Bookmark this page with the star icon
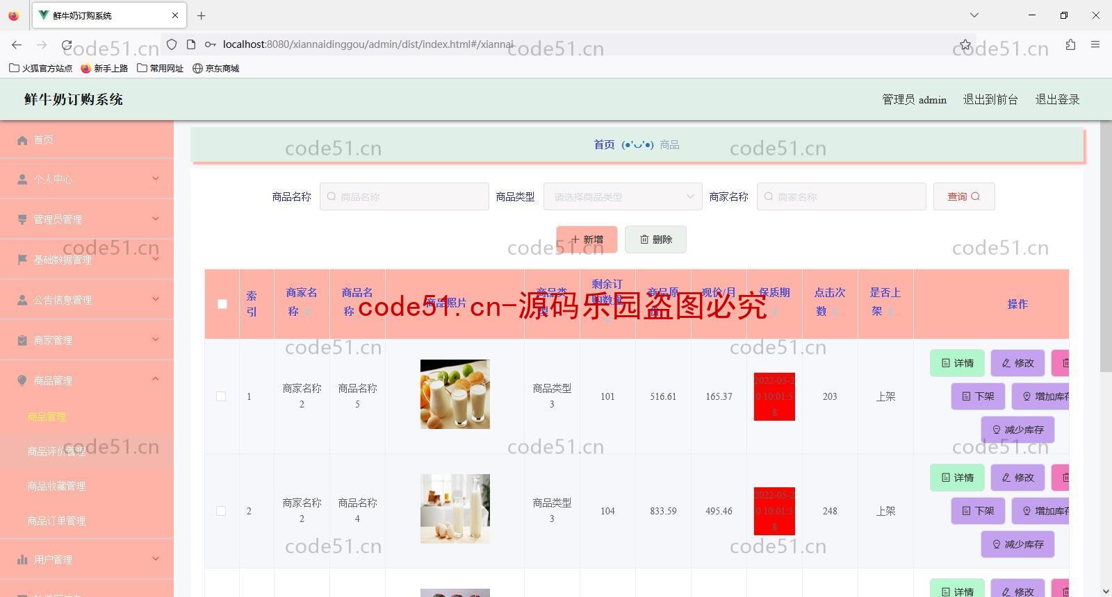This screenshot has height=597, width=1112. coord(965,44)
